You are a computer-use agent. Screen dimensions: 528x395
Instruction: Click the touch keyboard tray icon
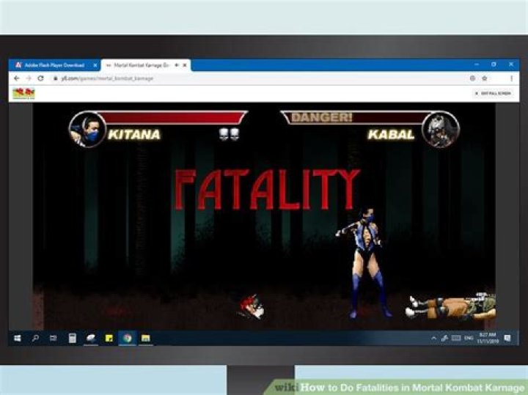tap(456, 338)
